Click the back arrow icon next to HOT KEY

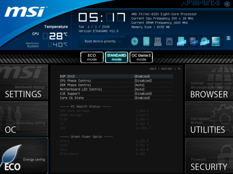pyautogui.click(x=179, y=69)
